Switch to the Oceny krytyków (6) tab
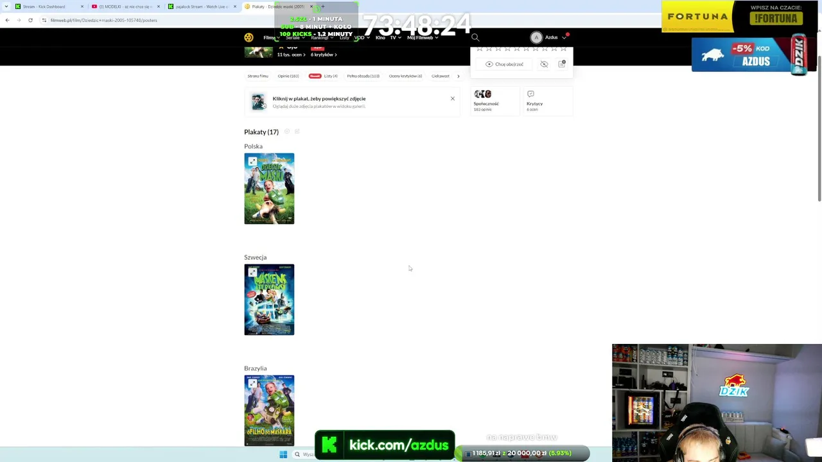 pyautogui.click(x=405, y=76)
